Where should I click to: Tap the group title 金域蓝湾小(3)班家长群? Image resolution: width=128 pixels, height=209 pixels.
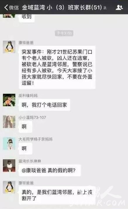62,7
